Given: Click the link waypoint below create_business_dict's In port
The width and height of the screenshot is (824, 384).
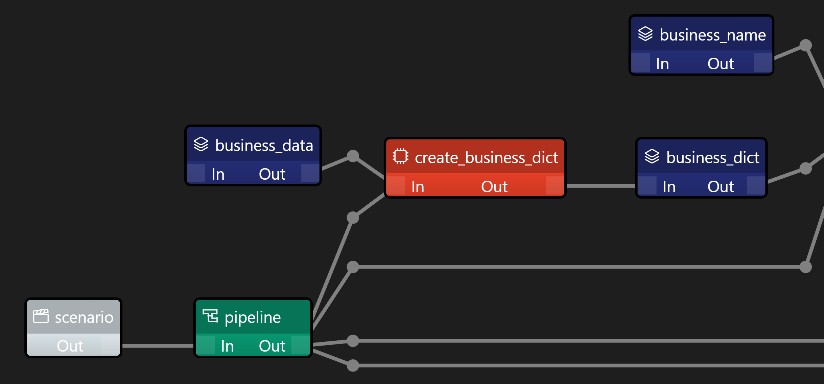Looking at the screenshot, I should click(353, 217).
